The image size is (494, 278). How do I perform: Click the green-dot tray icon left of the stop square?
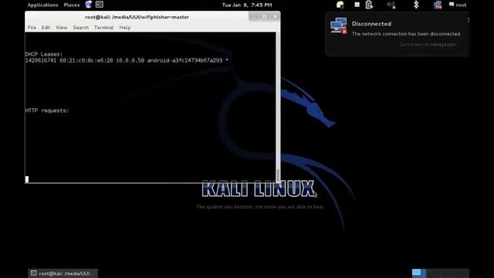point(340,5)
